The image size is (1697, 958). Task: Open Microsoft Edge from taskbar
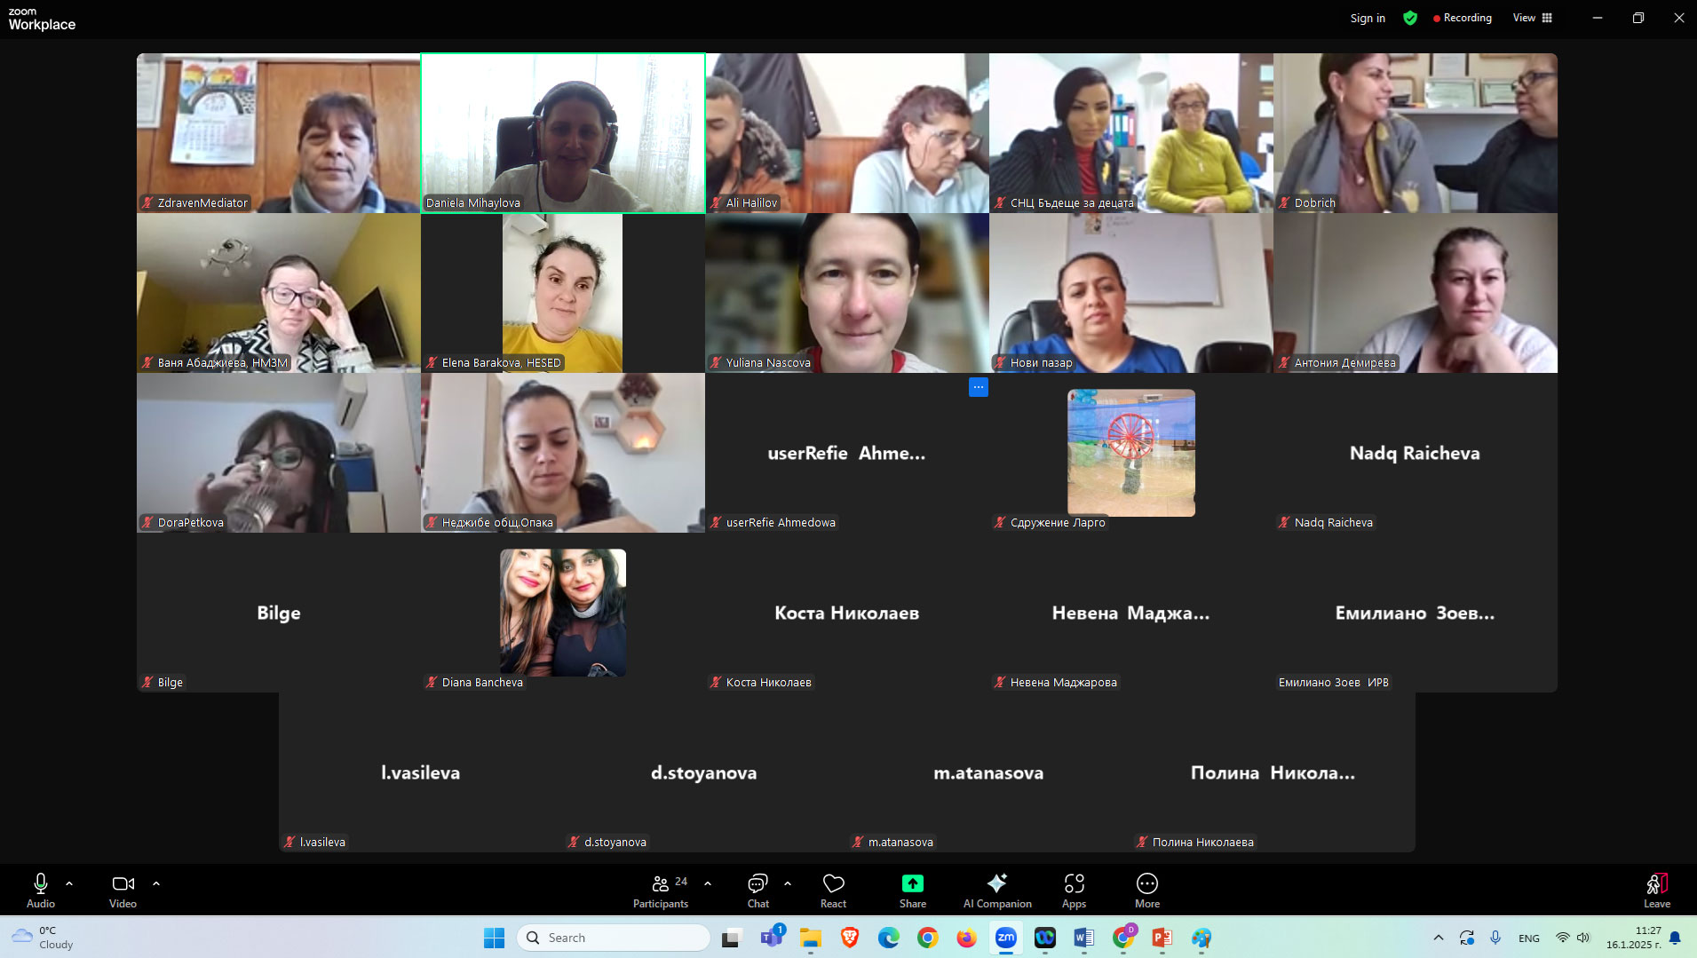889,938
